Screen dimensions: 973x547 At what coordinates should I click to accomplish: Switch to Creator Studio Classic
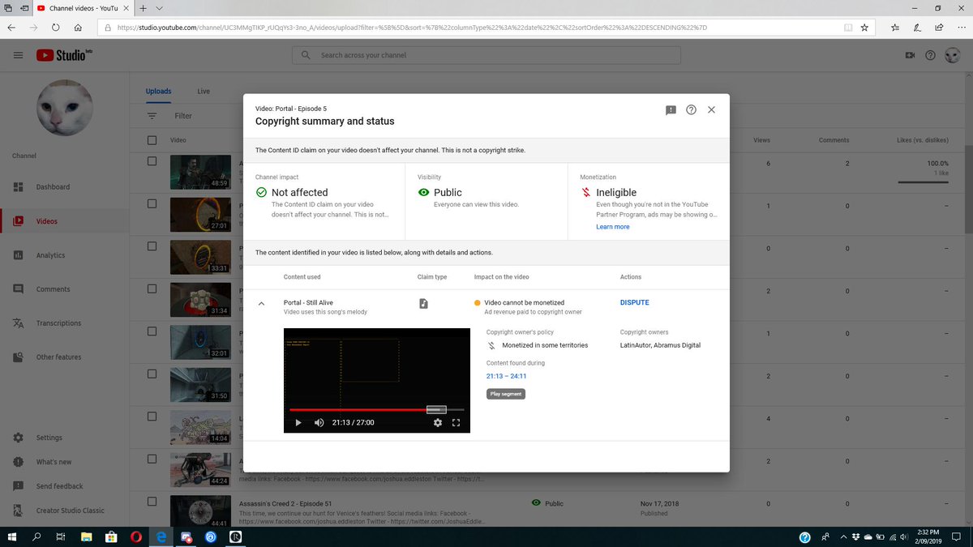click(64, 511)
